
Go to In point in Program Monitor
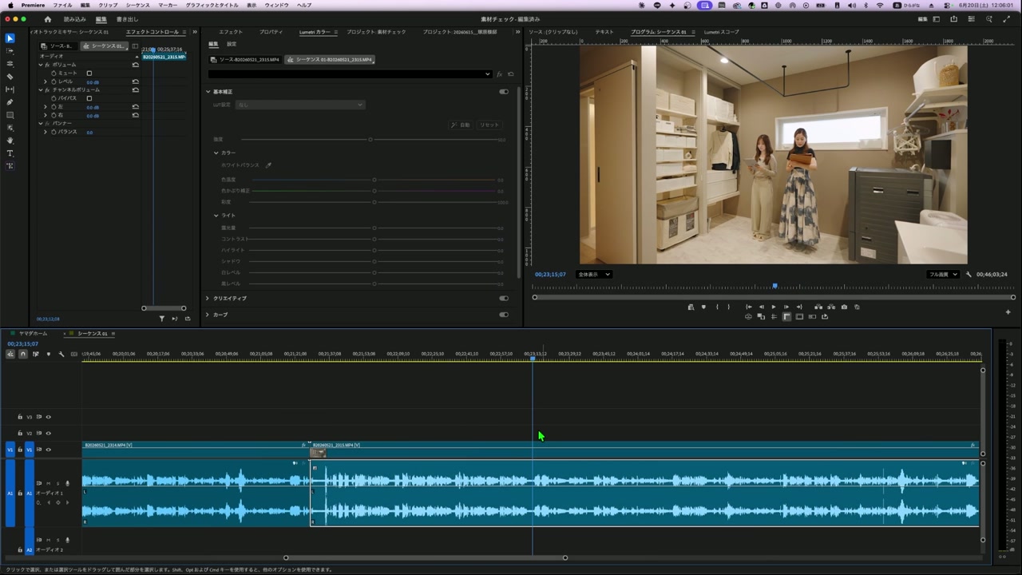click(748, 307)
